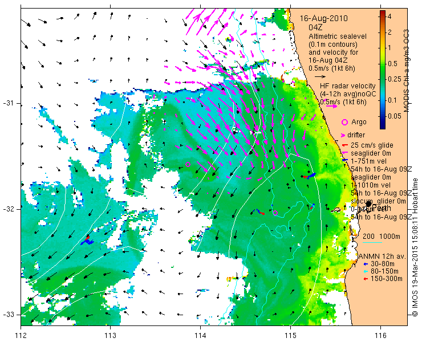
Task: Click the magenta HF radar reference arrow
Action: pyautogui.click(x=331, y=106)
